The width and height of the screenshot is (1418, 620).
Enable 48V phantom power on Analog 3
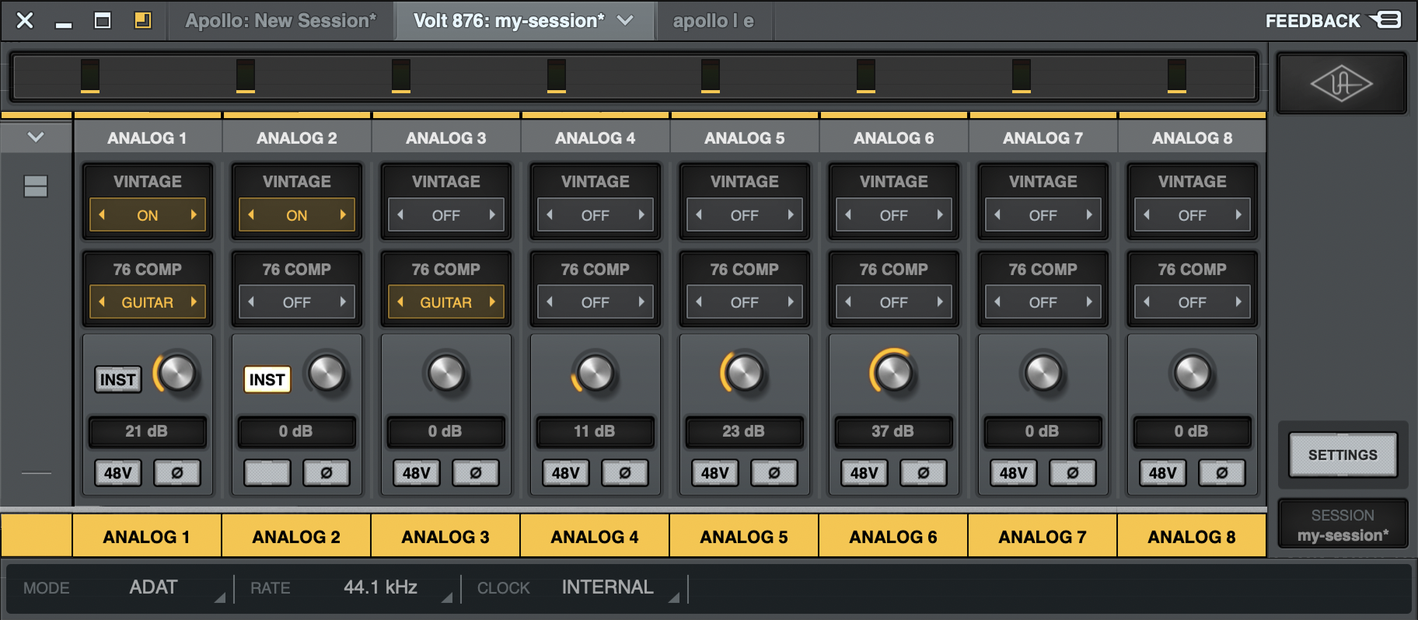(x=417, y=472)
